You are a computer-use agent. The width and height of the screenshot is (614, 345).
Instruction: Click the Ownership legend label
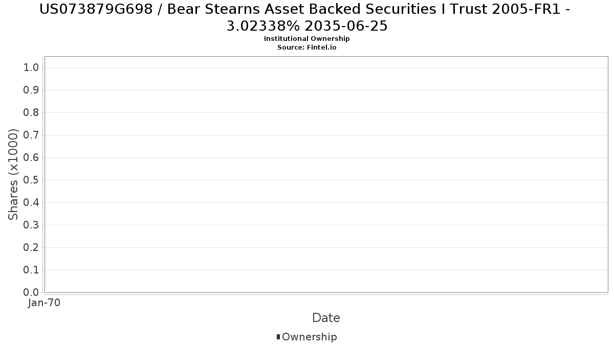pos(310,337)
